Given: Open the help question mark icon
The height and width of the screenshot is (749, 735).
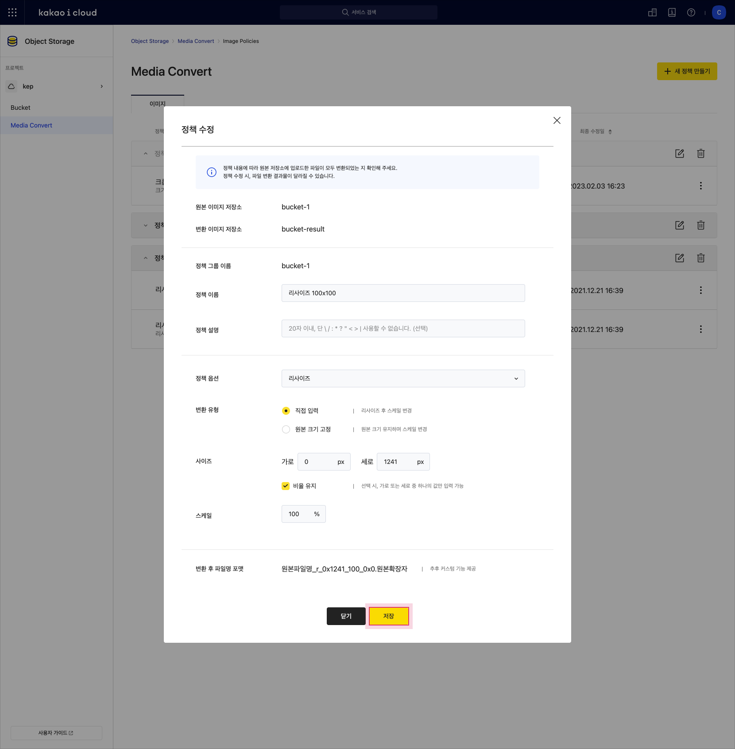Looking at the screenshot, I should (691, 12).
